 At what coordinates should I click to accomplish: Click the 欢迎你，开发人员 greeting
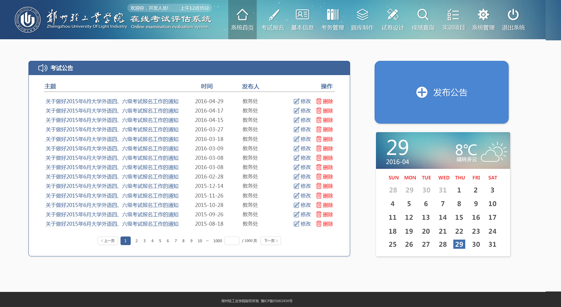pyautogui.click(x=149, y=8)
